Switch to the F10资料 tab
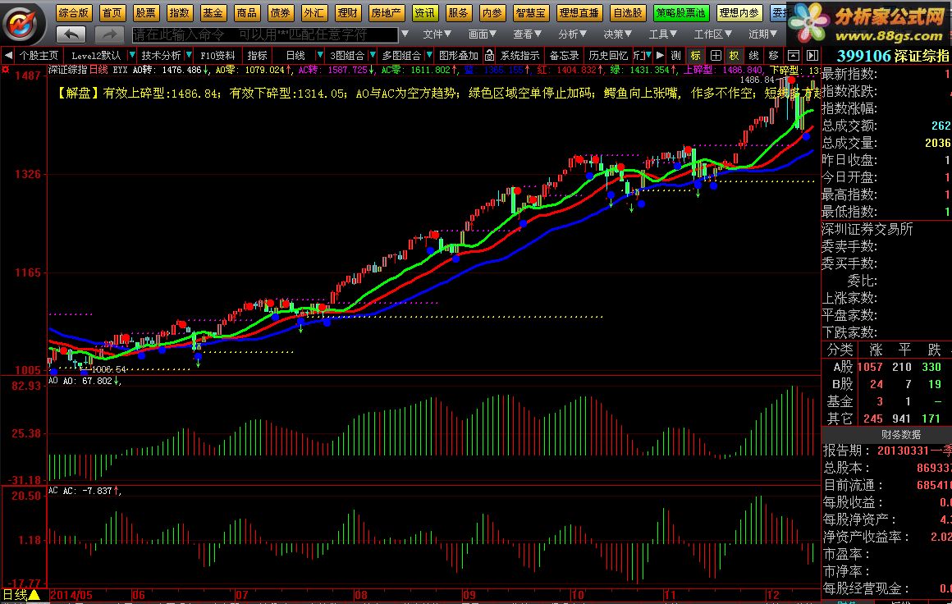Viewport: 952px width, 604px height. [217, 55]
